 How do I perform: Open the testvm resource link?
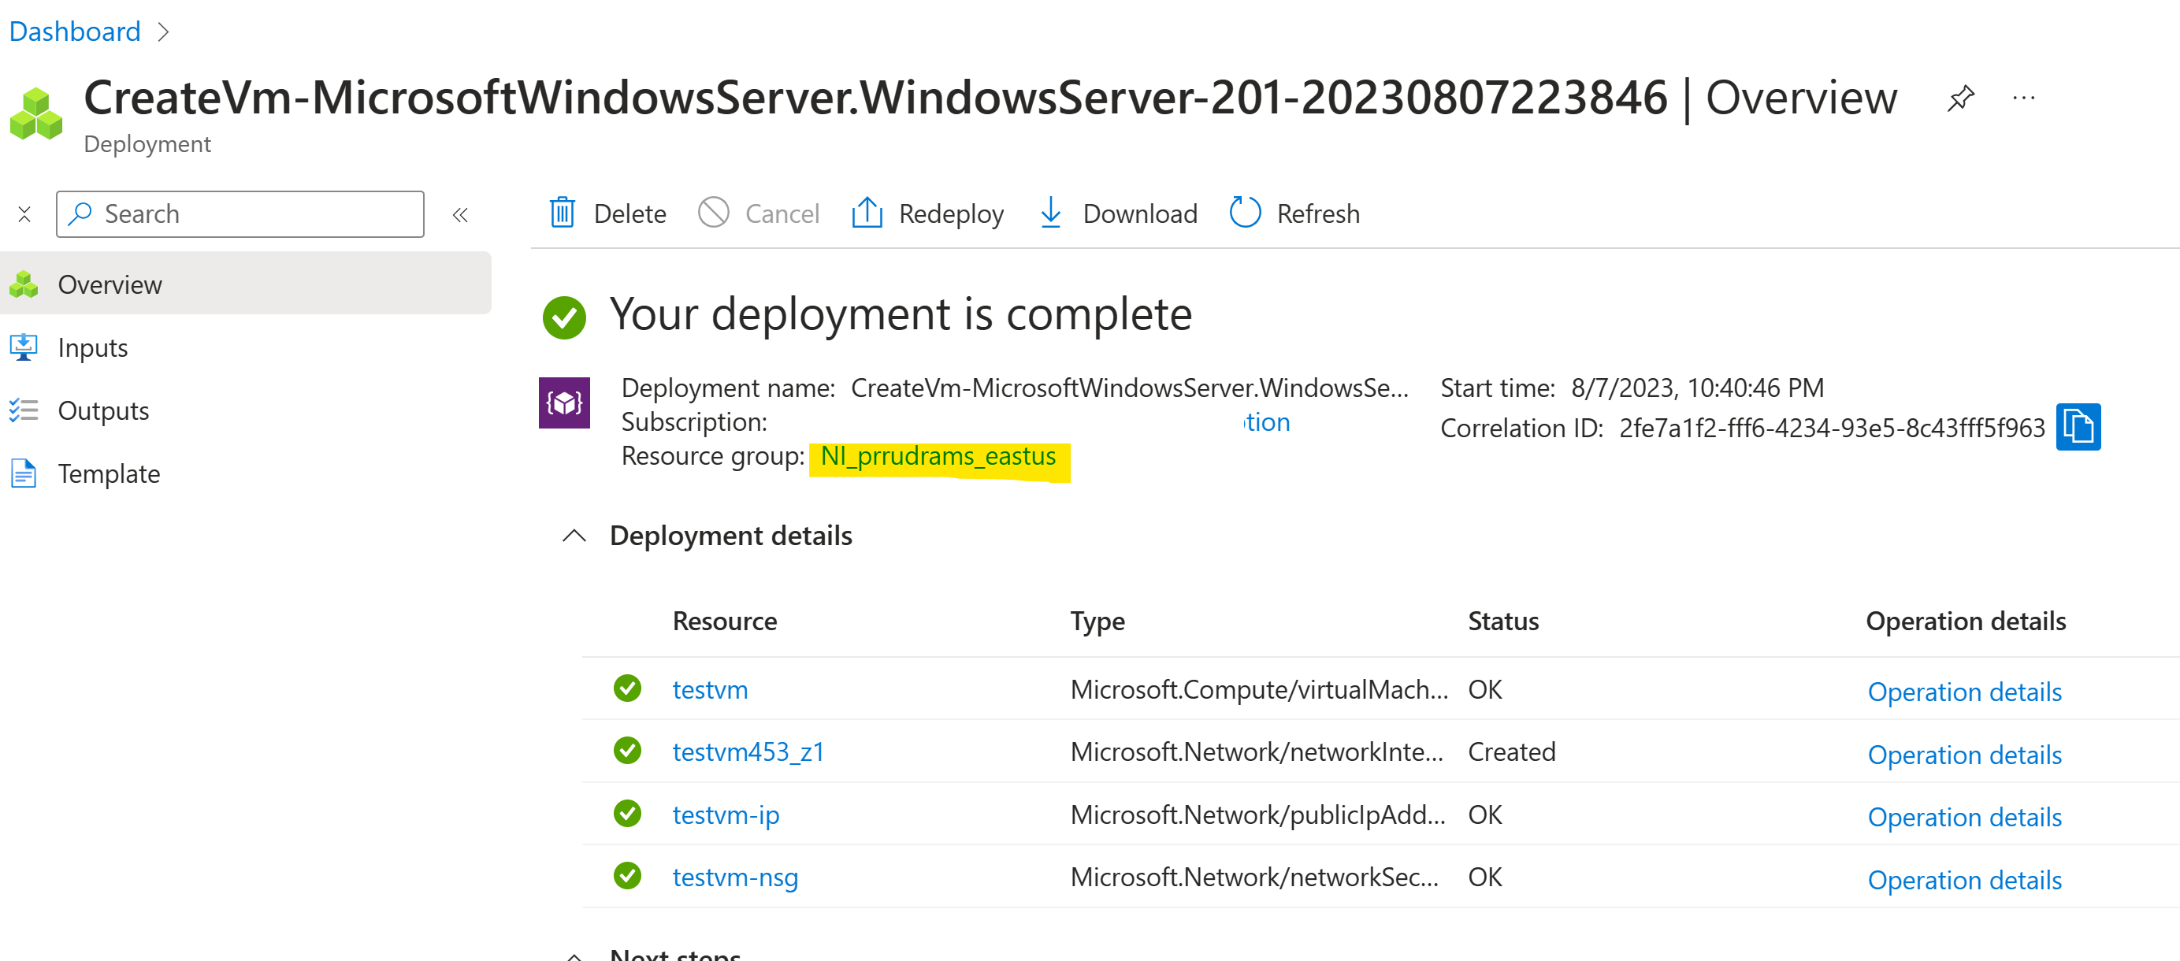tap(710, 689)
